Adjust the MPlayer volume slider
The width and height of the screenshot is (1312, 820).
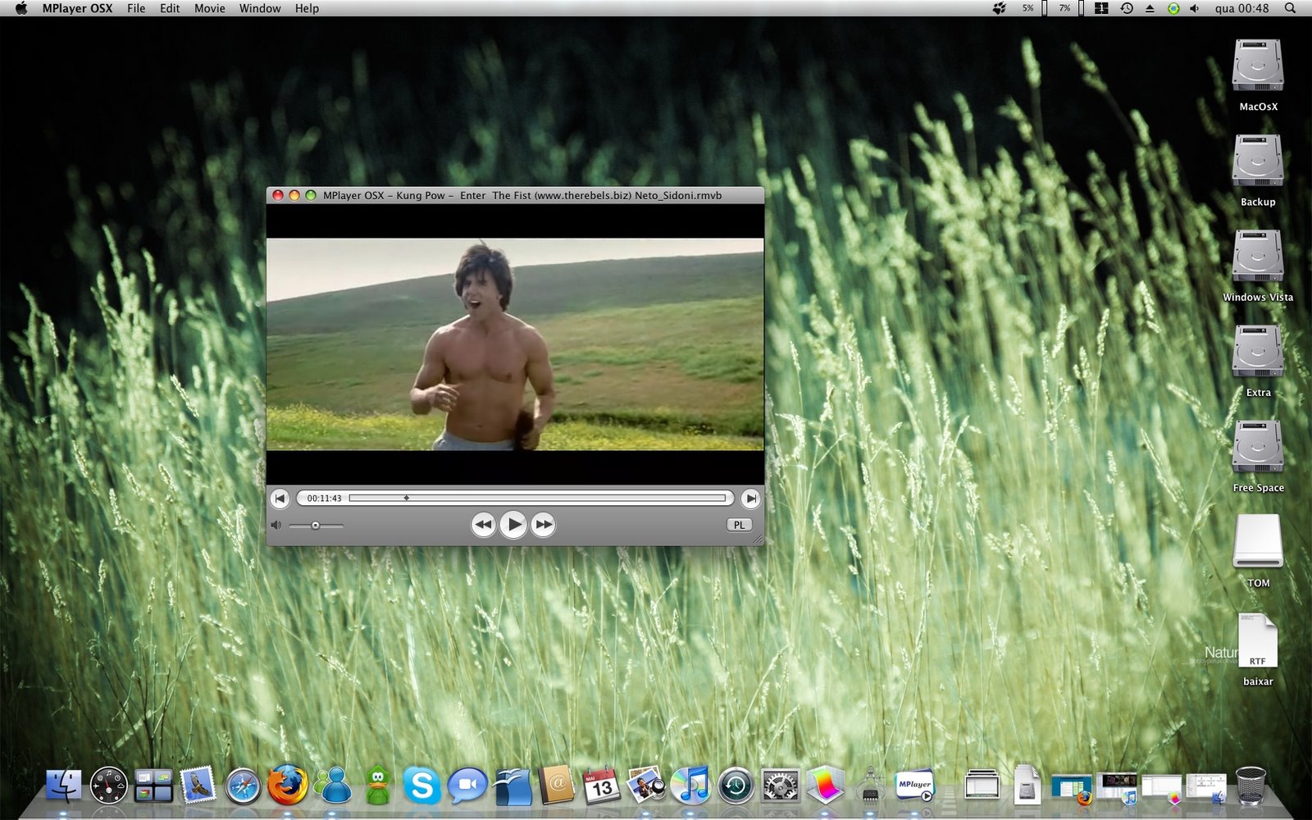pyautogui.click(x=316, y=525)
